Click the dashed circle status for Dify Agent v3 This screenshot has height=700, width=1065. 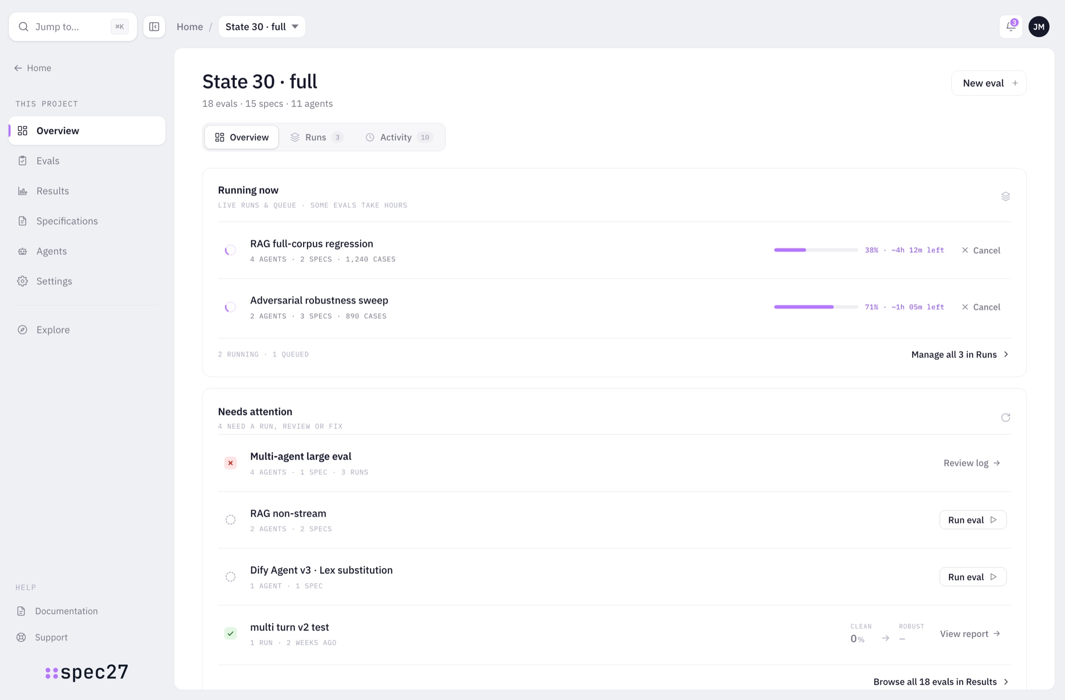click(230, 577)
